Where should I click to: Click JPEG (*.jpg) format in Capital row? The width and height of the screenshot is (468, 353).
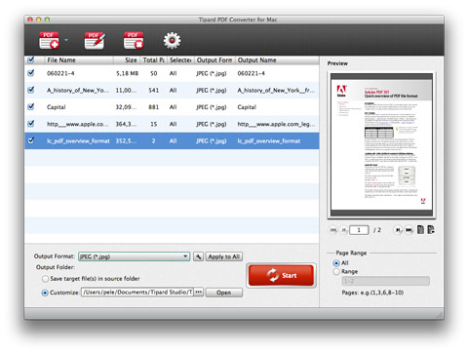tap(212, 107)
